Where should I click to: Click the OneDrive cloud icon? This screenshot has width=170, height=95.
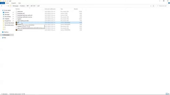(x=3, y=32)
